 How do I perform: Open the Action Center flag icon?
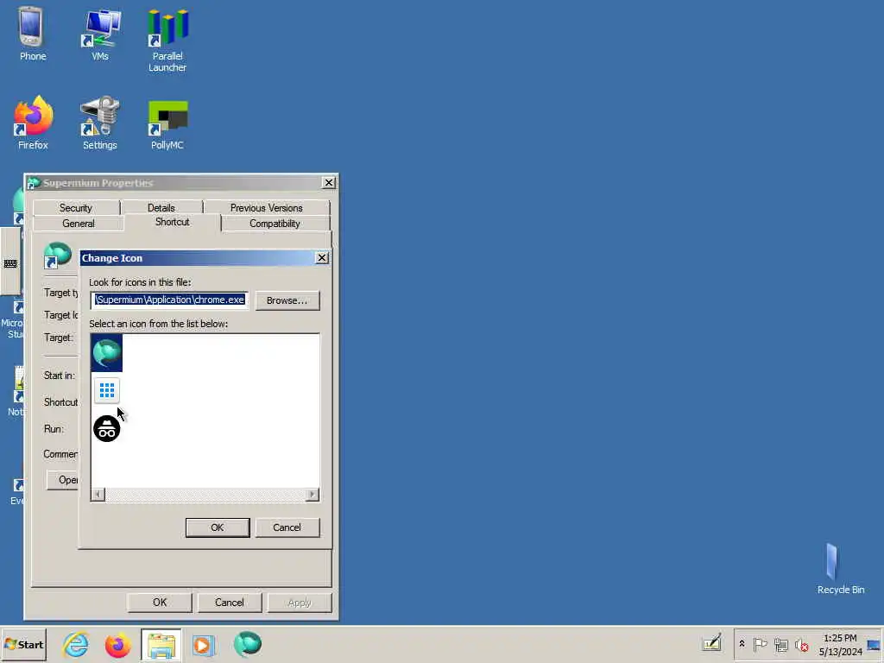tap(760, 644)
